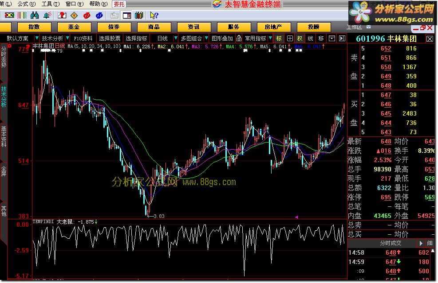Screen dimensions: 438x283
Task: Toggle the window layout panel icon
Action: pyautogui.click(x=127, y=16)
